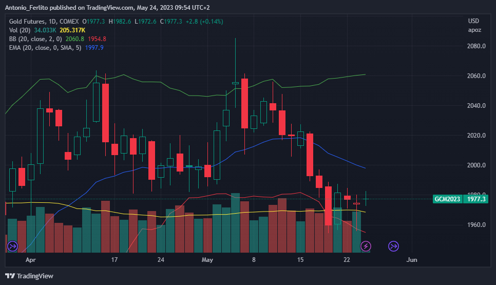The width and height of the screenshot is (496, 285).
Task: Click the purple lightning event icon
Action: 366,247
